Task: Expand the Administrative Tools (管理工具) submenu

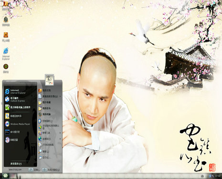Action: 50,133
